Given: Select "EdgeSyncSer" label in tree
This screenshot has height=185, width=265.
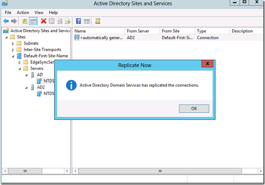Looking at the screenshot, I should click(42, 62).
